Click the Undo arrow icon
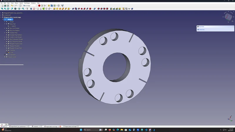This screenshot has width=235, height=132. 12,6
